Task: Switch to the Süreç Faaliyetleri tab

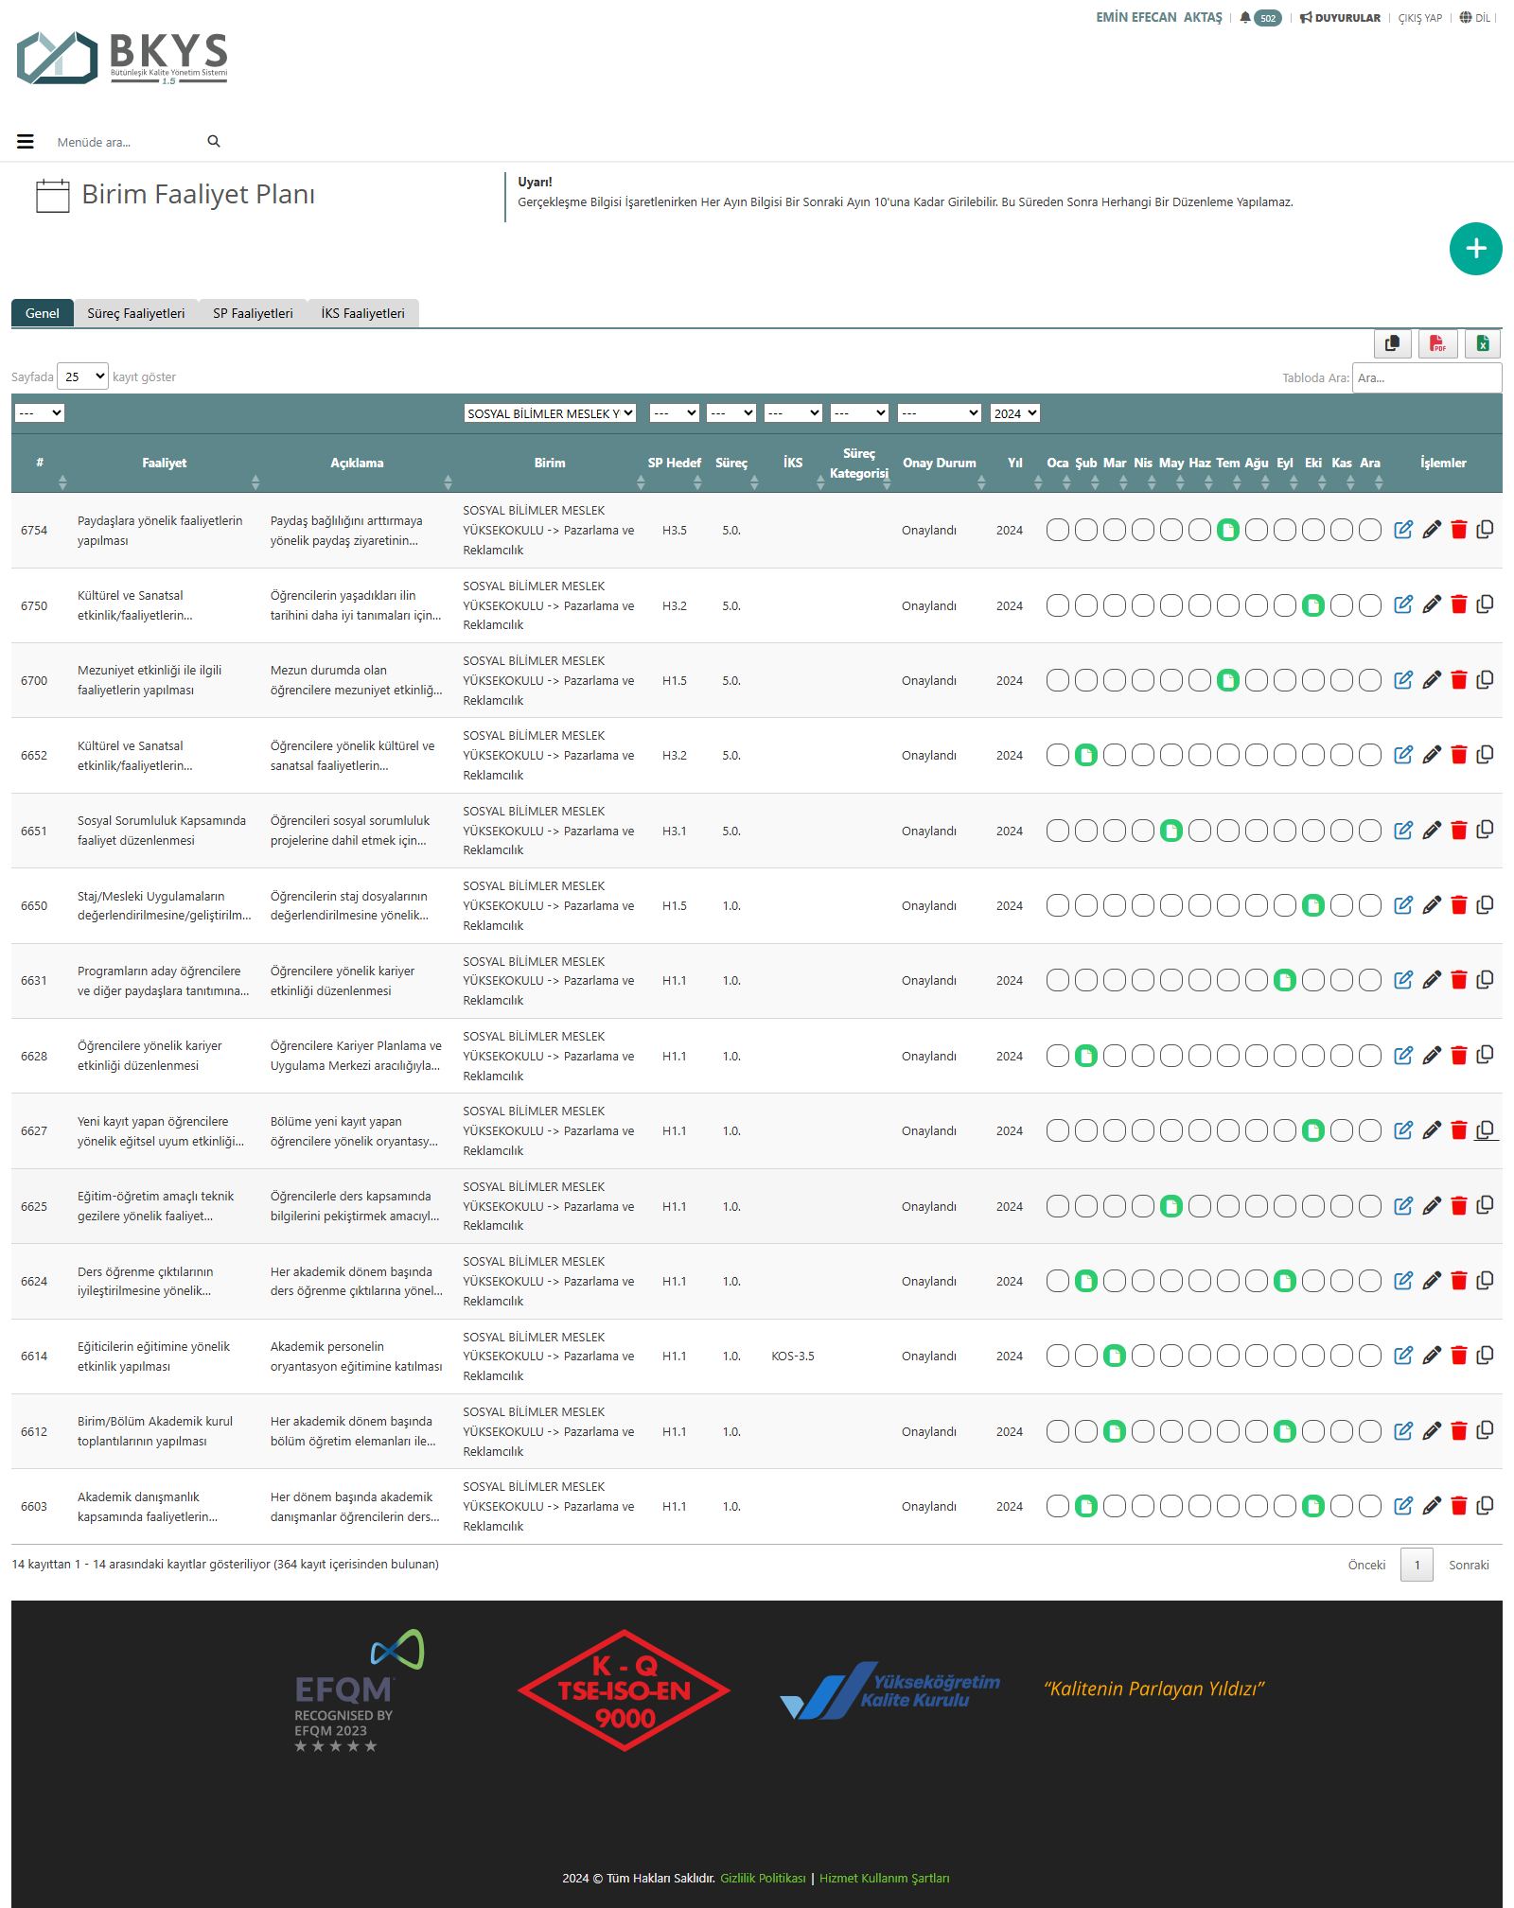Action: click(136, 313)
